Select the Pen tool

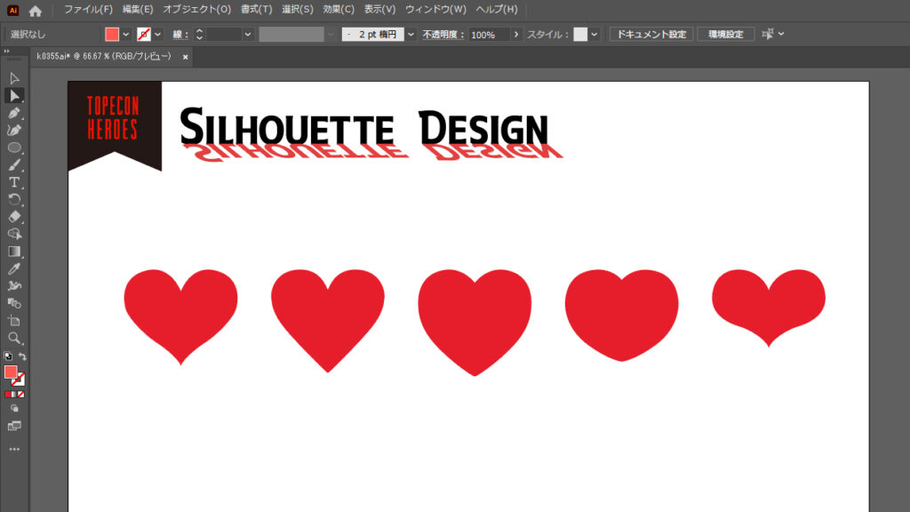pyautogui.click(x=12, y=114)
